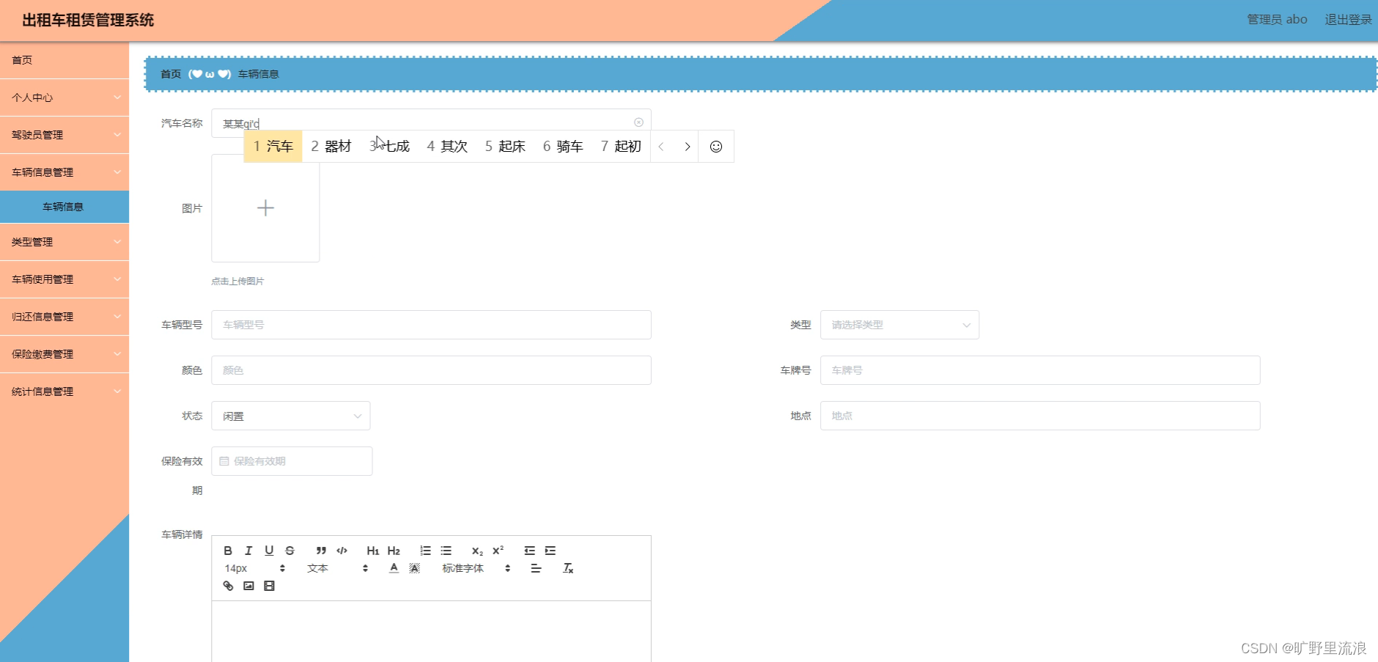Insert an image via the editor picture icon
1378x662 pixels.
pos(248,586)
